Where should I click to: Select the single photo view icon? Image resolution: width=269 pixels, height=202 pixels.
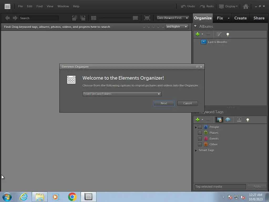click(x=135, y=18)
